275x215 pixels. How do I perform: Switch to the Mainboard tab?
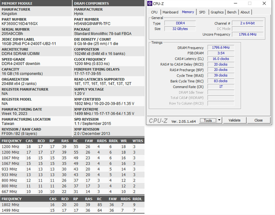tap(170, 12)
